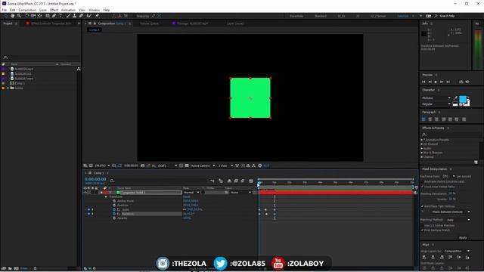The height and width of the screenshot is (272, 484).
Task: Click the snapshot camera icon in viewer
Action: [x=143, y=165]
